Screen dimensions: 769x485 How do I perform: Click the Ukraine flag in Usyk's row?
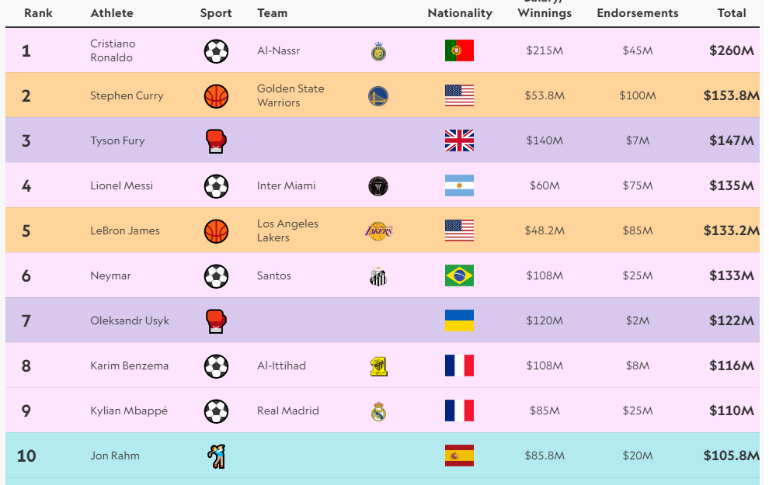pyautogui.click(x=459, y=321)
